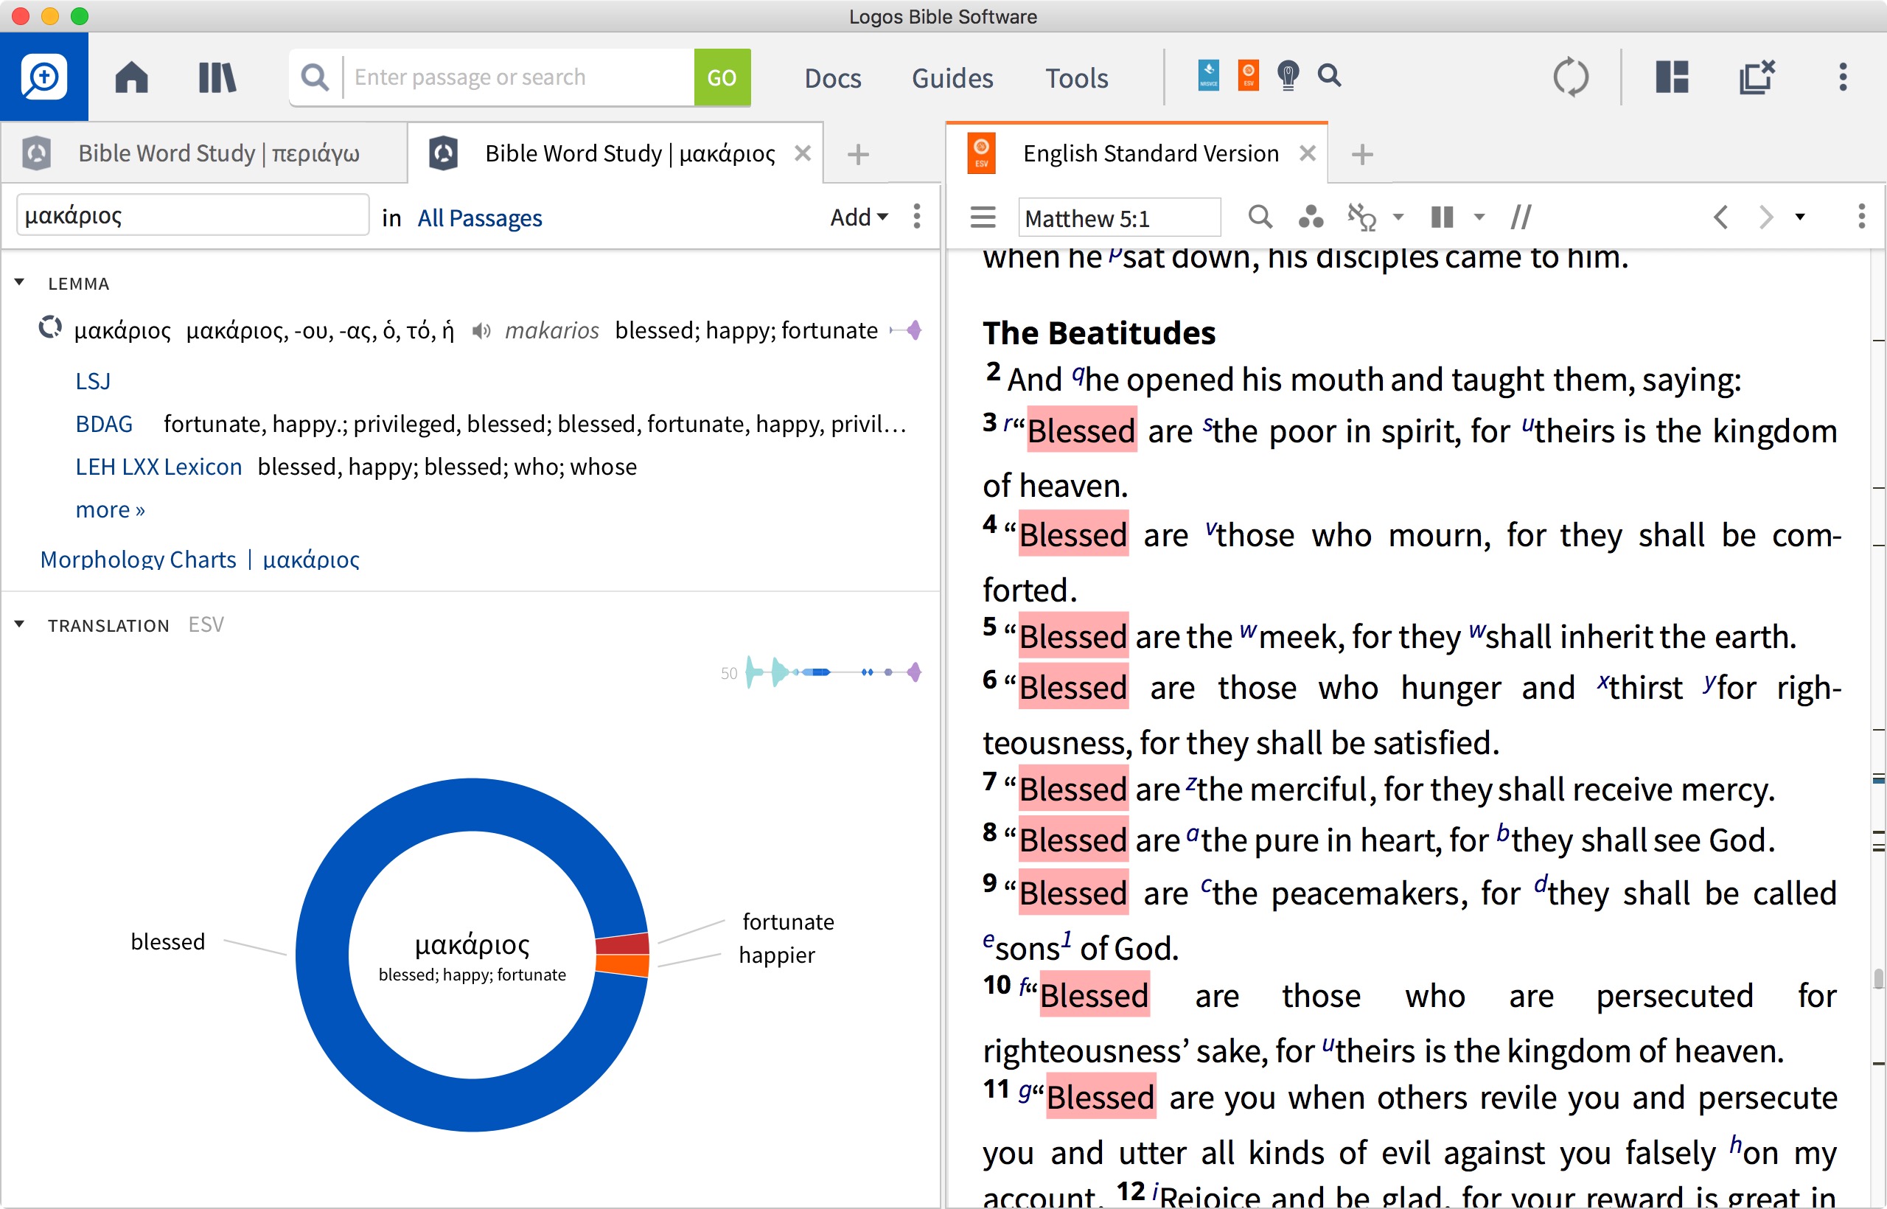Click The Beatitudes heading
This screenshot has width=1887, height=1209.
(x=1099, y=333)
